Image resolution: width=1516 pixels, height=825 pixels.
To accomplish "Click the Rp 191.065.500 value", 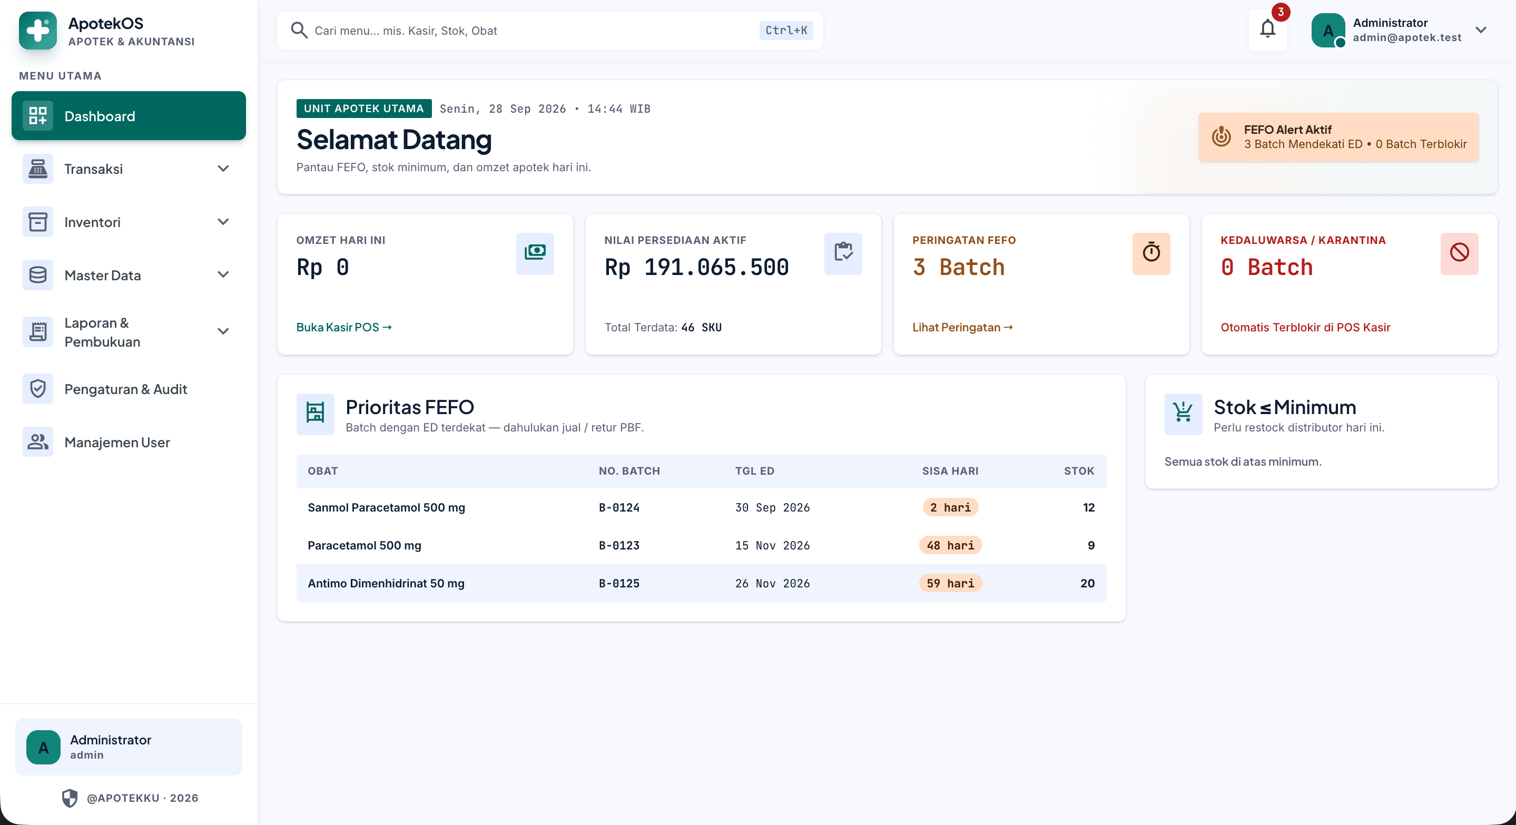I will click(x=697, y=267).
